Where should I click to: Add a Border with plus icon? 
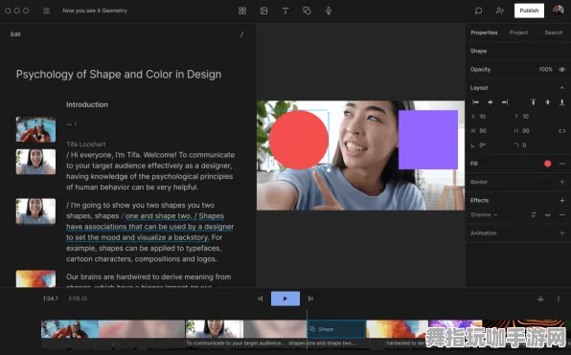coord(561,182)
